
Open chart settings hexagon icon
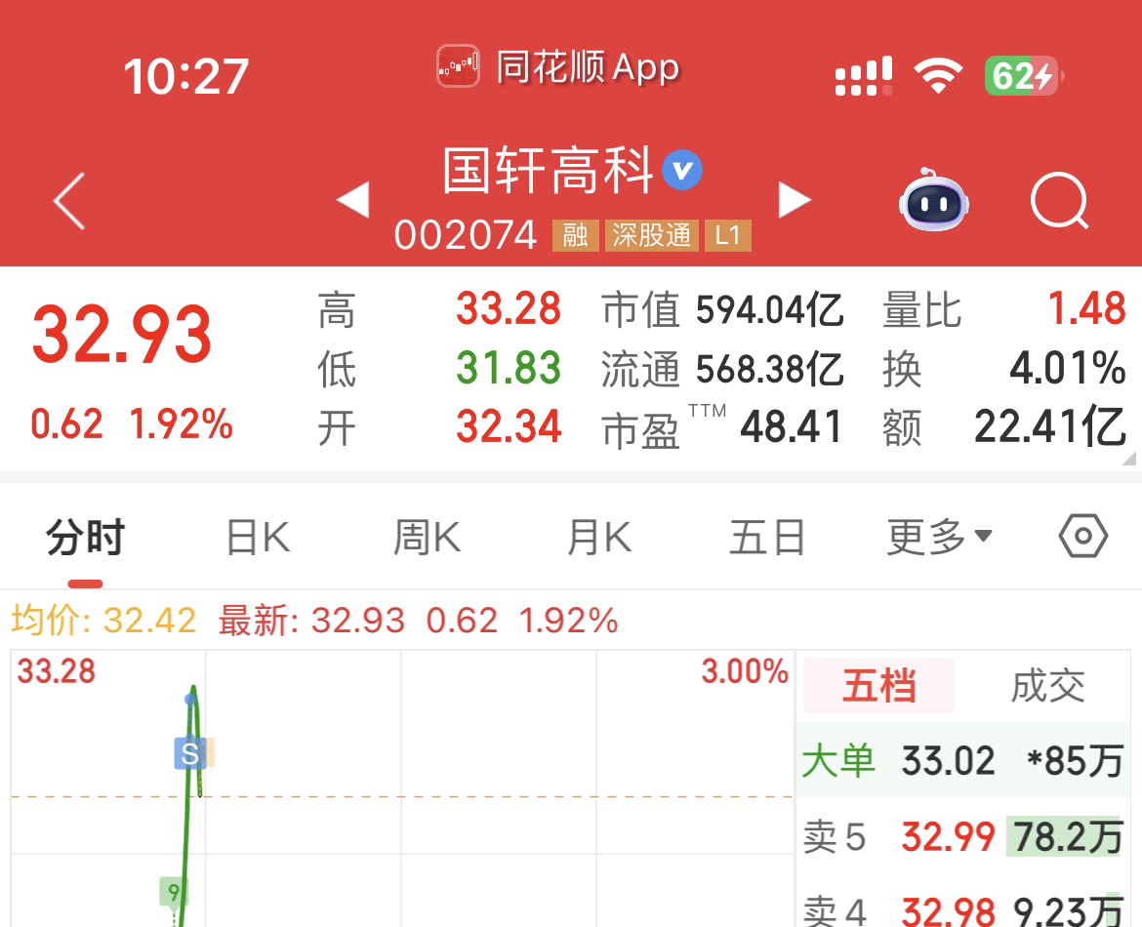point(1083,536)
